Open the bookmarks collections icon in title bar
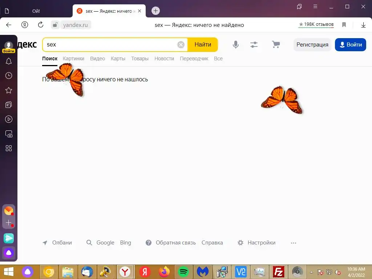Viewport: 372px width, 279px height. pos(299,7)
